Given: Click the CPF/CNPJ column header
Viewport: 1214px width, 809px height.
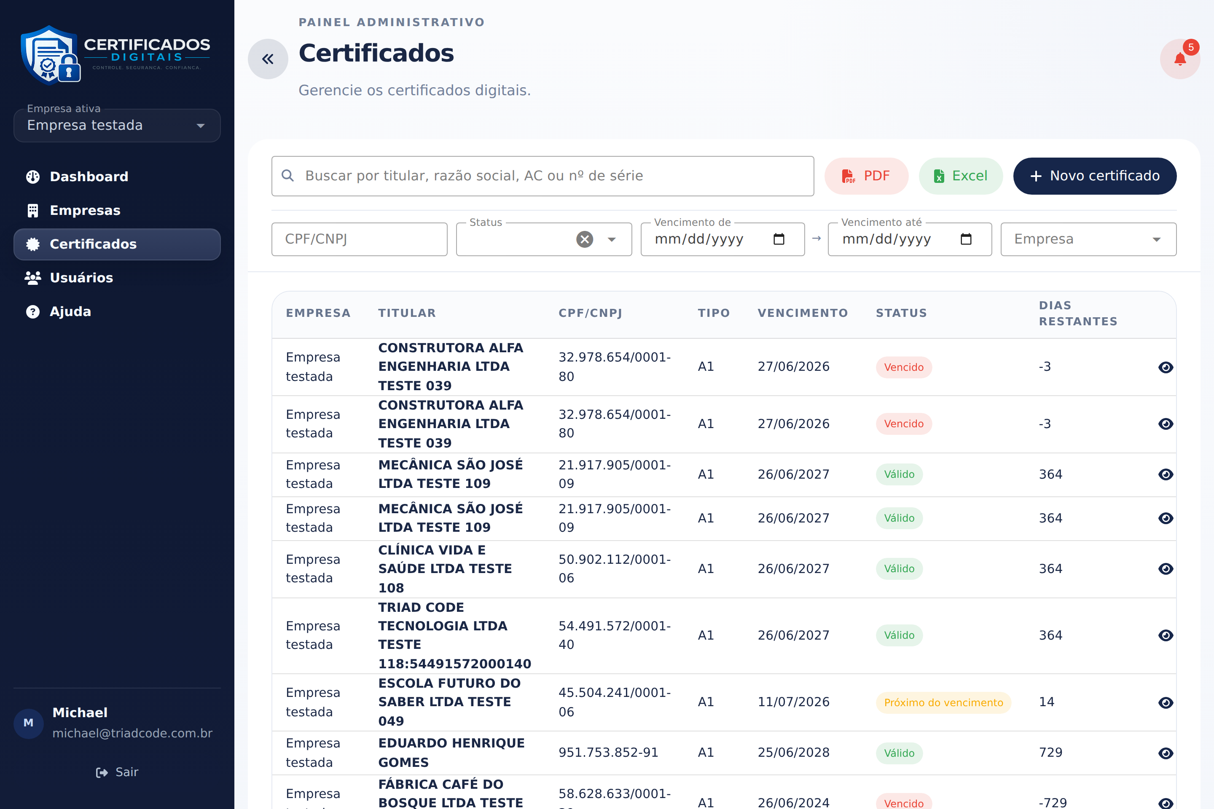Looking at the screenshot, I should coord(590,313).
